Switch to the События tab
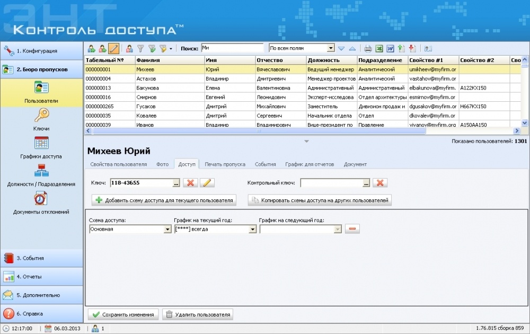 coord(266,164)
